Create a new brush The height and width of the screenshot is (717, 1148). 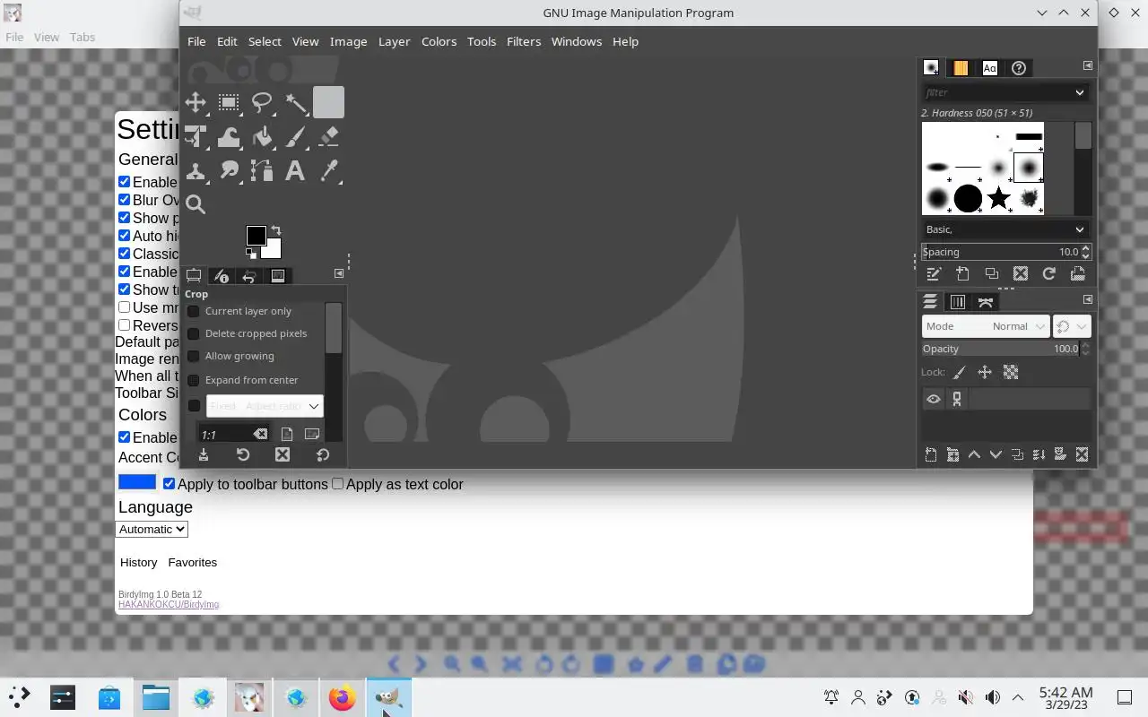tap(962, 273)
